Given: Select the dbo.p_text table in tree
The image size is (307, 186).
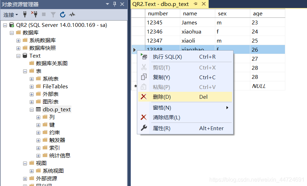Looking at the screenshot, I should point(57,110).
